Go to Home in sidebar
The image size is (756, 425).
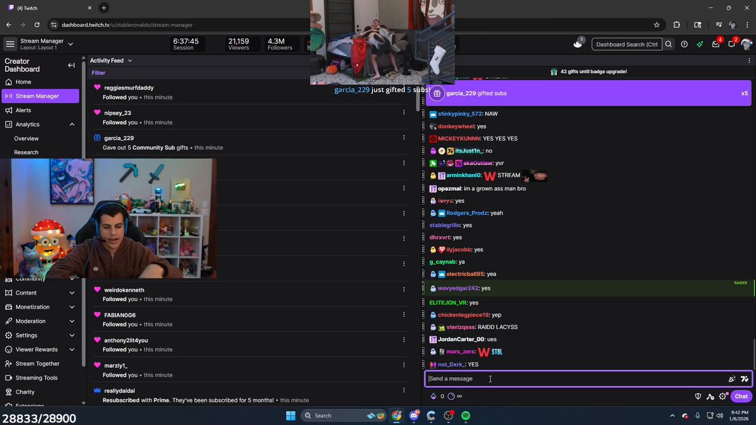tap(40, 82)
